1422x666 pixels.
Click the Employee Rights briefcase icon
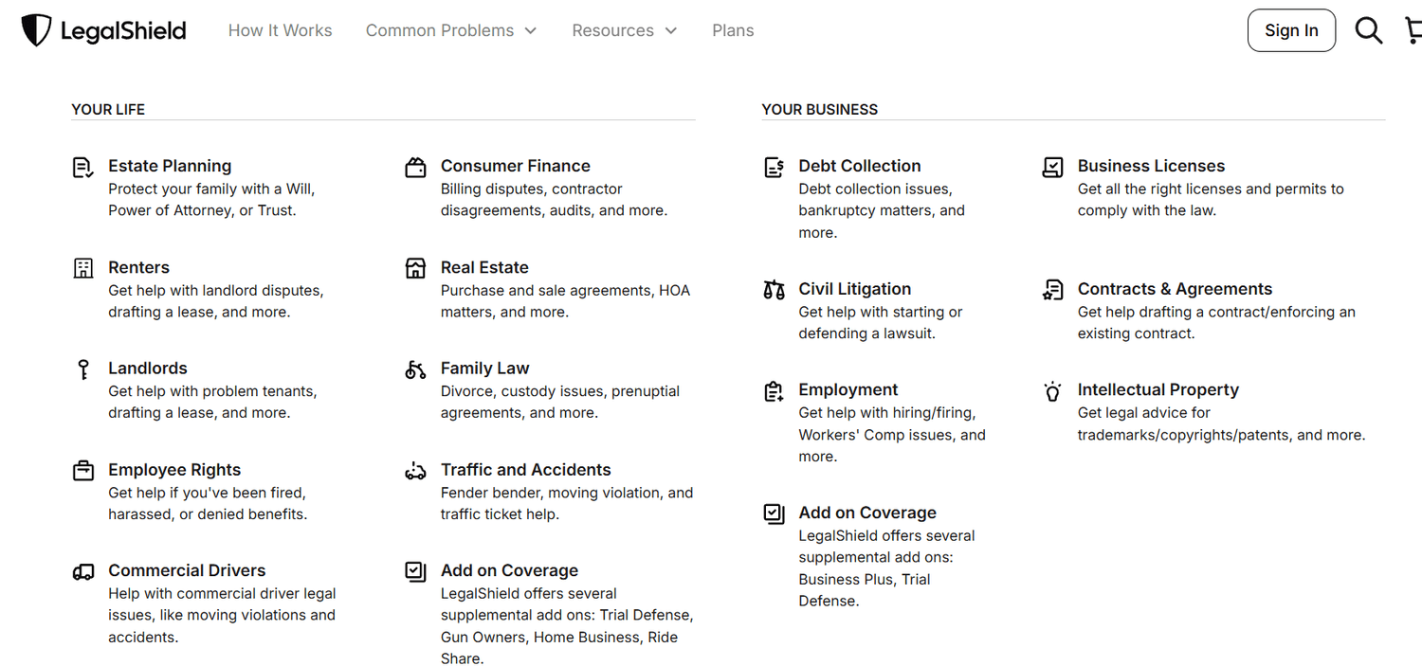click(83, 470)
